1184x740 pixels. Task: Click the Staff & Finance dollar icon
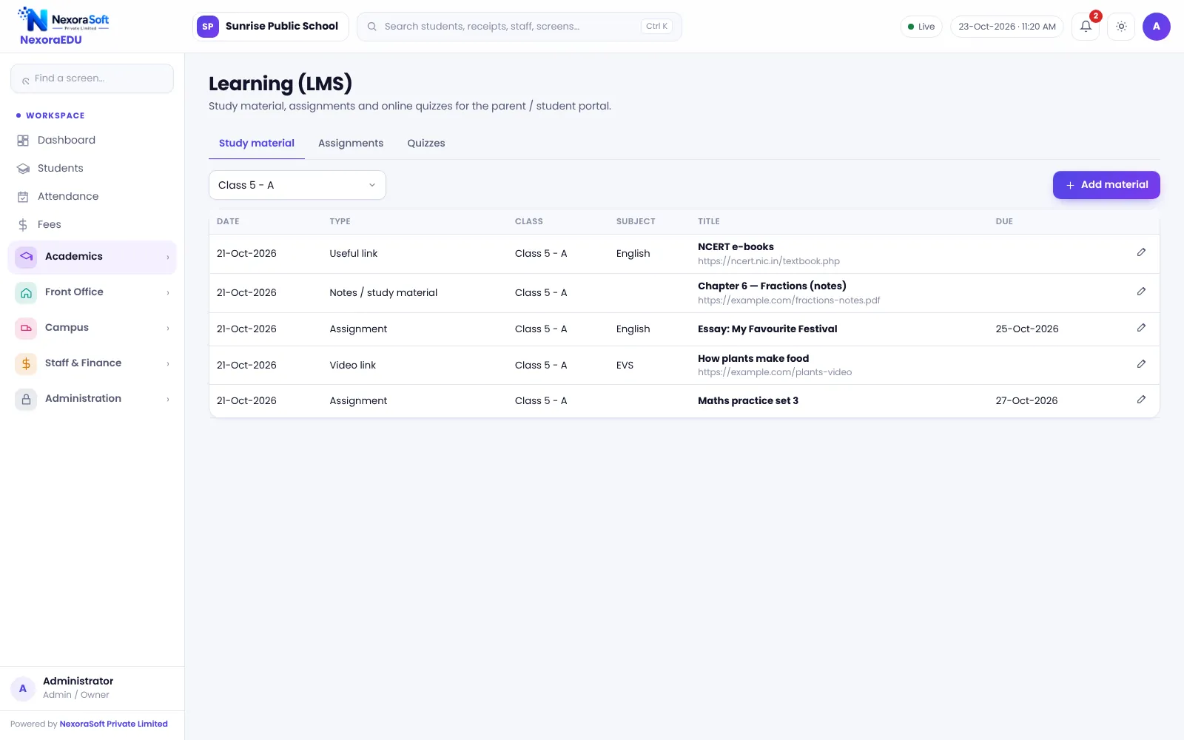[26, 363]
